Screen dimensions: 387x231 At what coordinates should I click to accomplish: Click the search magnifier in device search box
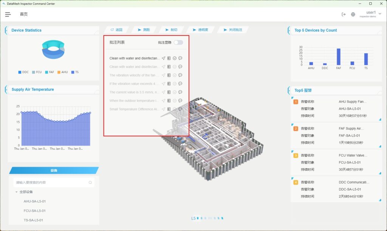90,183
